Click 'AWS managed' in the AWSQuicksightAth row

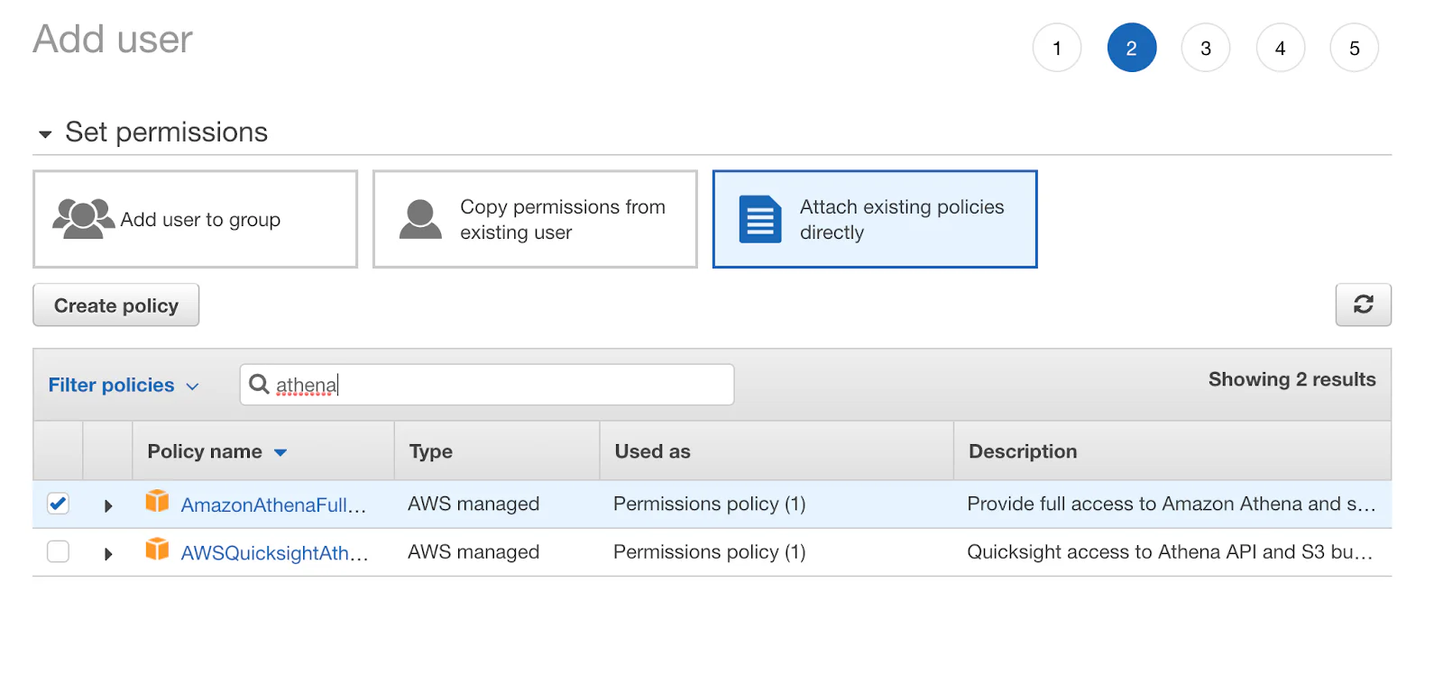[473, 551]
